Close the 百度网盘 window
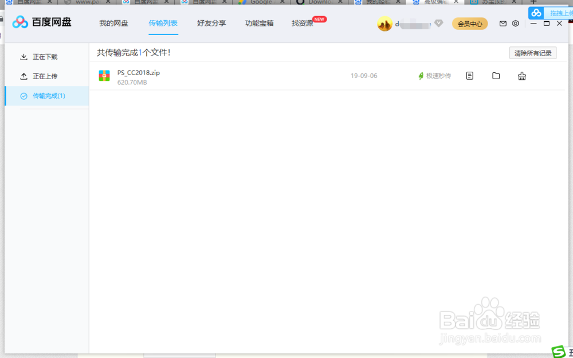 (559, 24)
